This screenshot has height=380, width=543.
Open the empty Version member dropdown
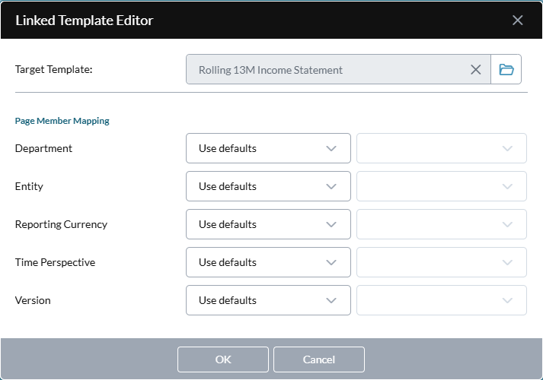pyautogui.click(x=442, y=300)
